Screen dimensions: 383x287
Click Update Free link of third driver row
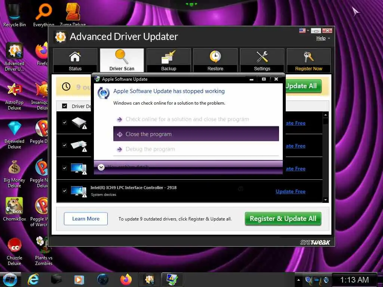tap(295, 169)
